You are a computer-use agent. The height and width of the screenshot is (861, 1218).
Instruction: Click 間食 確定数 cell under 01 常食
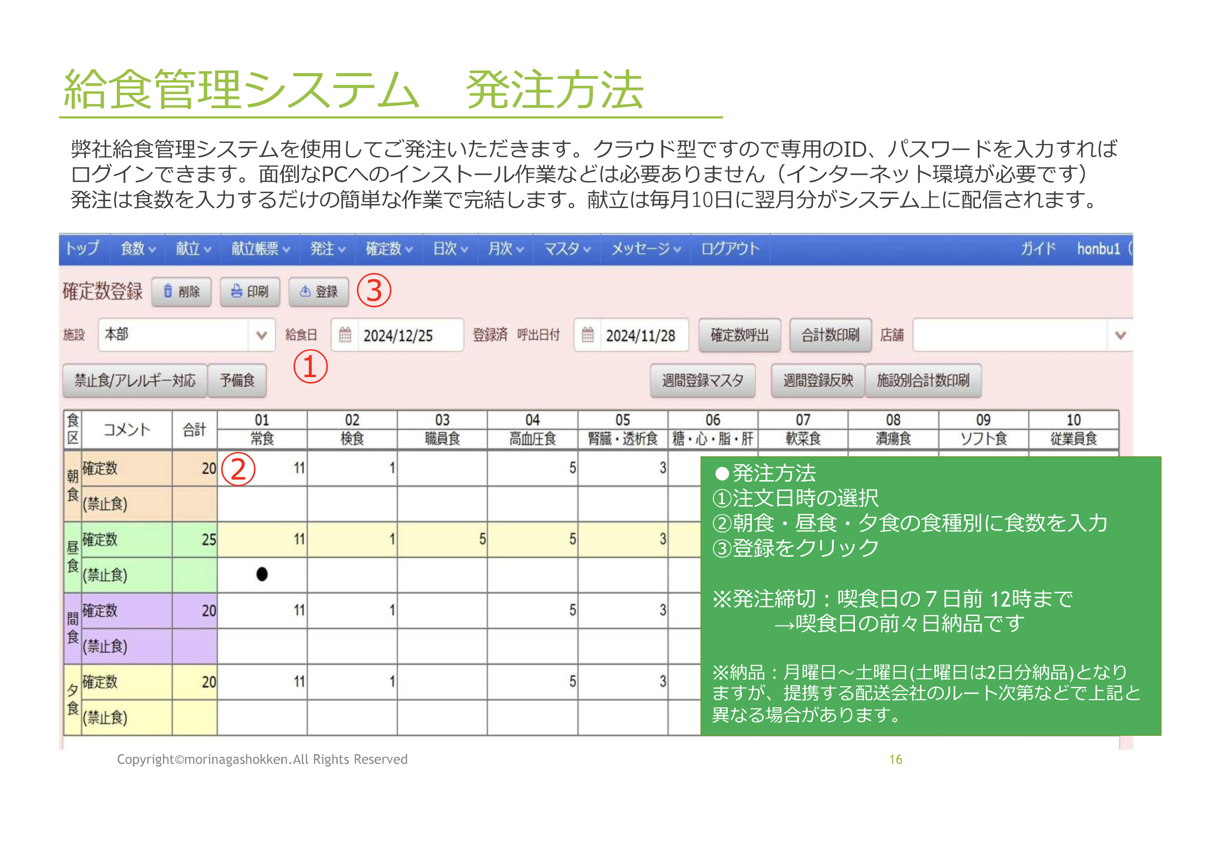262,610
